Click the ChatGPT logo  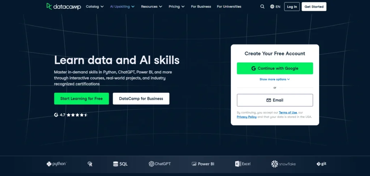click(160, 164)
